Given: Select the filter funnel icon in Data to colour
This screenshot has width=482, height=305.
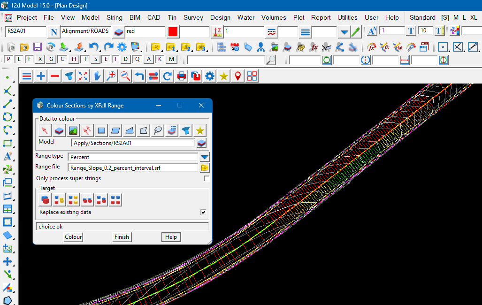Looking at the screenshot, I should [x=186, y=130].
